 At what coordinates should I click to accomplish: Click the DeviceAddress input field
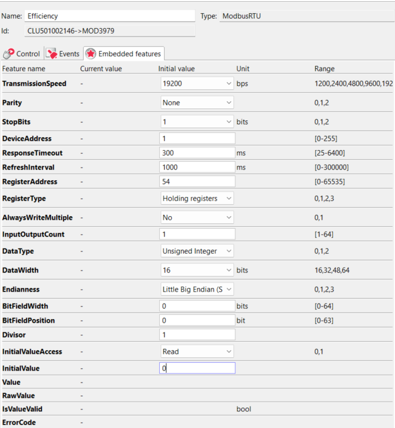tap(197, 138)
